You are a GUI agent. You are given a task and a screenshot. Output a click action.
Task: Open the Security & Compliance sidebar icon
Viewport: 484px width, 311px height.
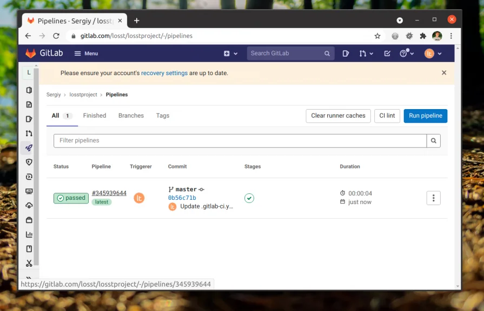point(29,162)
